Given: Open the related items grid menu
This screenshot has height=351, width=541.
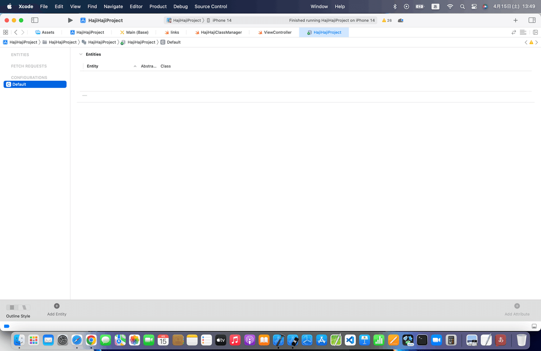Looking at the screenshot, I should coord(5,32).
